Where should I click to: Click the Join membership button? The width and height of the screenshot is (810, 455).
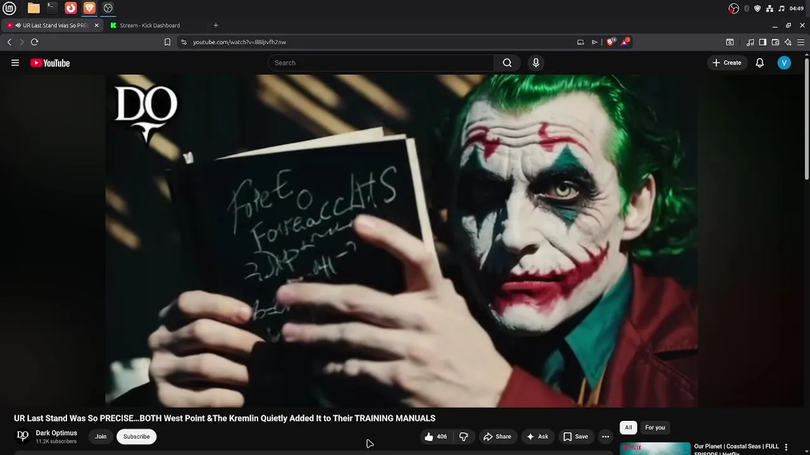pyautogui.click(x=101, y=437)
